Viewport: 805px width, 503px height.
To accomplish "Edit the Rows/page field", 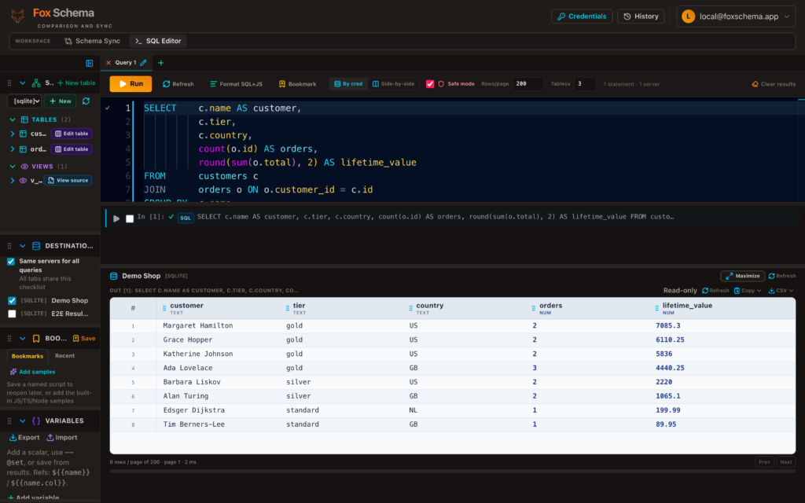I will click(x=527, y=83).
